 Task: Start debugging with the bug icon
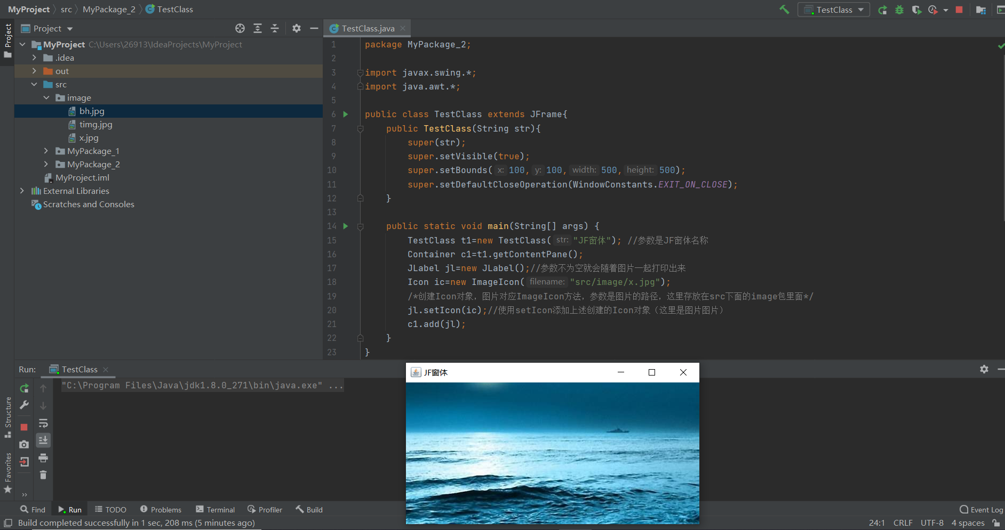click(x=899, y=10)
